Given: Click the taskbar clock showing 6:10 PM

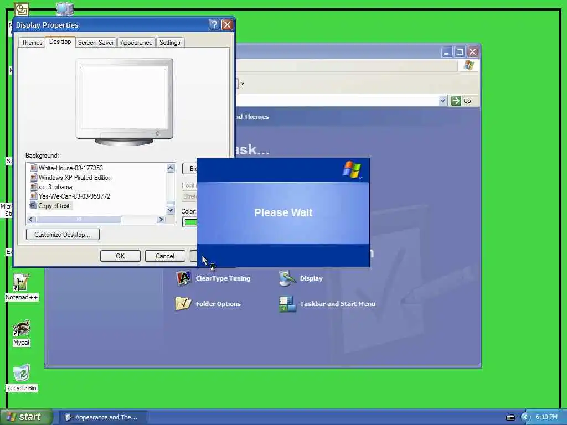Looking at the screenshot, I should click(547, 417).
